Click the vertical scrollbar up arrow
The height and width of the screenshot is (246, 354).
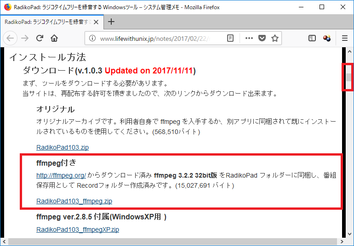click(x=349, y=51)
